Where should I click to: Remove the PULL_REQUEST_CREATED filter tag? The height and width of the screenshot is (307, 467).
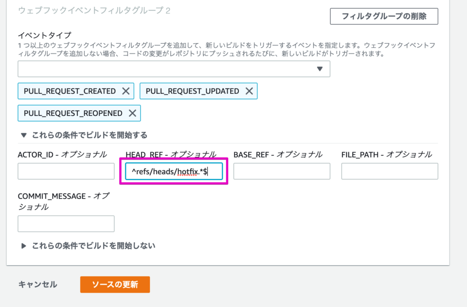coord(126,91)
